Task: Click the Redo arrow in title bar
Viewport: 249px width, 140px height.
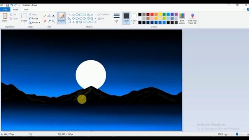Action: [x=16, y=5]
